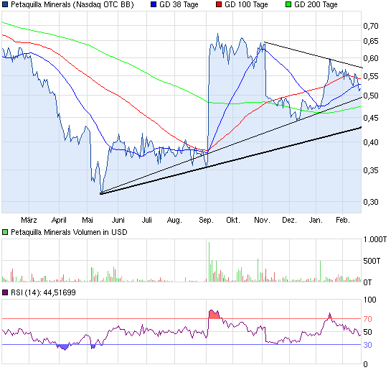Click the 1.000T volume axis value

tap(375, 240)
